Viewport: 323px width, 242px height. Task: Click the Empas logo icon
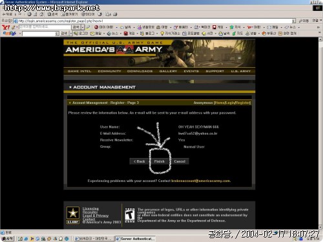click(x=10, y=34)
